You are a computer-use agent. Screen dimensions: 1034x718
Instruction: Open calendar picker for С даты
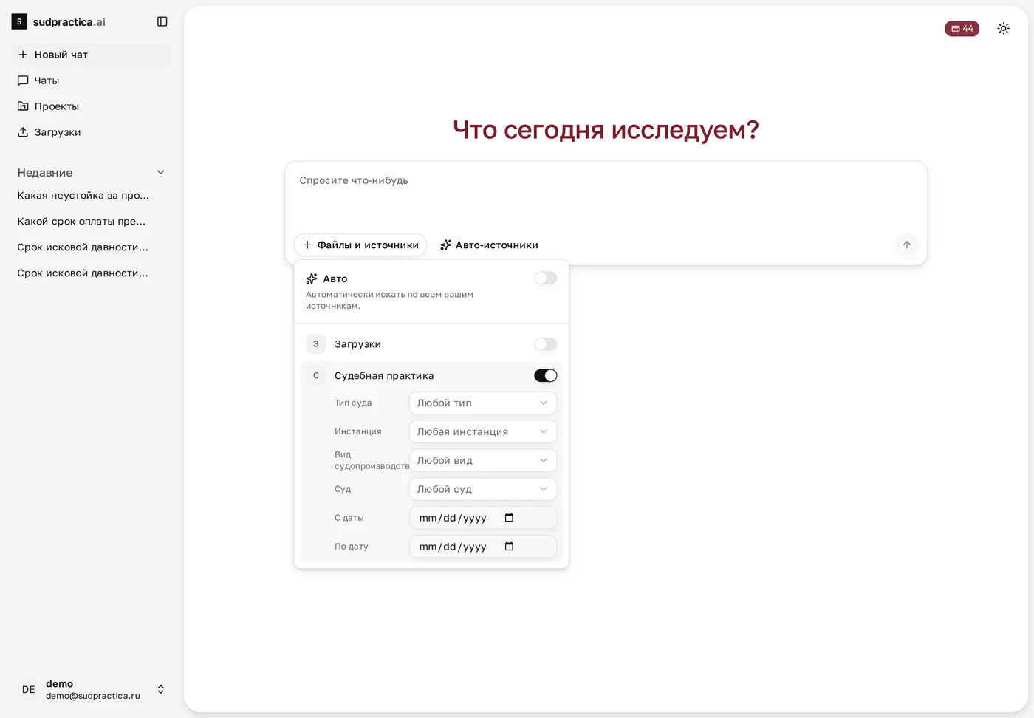click(x=509, y=518)
